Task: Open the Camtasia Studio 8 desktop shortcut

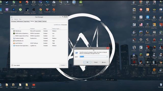Action: (x=80, y=3)
